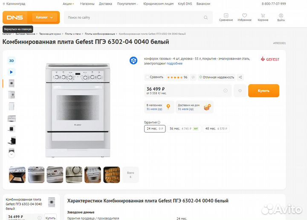Image resolution: width=307 pixels, height=220 pixels.
Task: Tick the Сравнить checkbox
Action: coord(148,77)
